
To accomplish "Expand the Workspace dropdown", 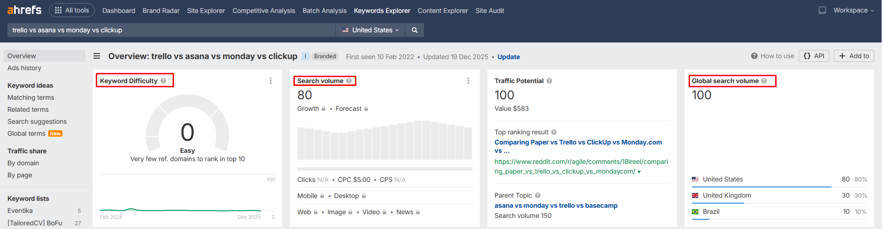I will (854, 10).
